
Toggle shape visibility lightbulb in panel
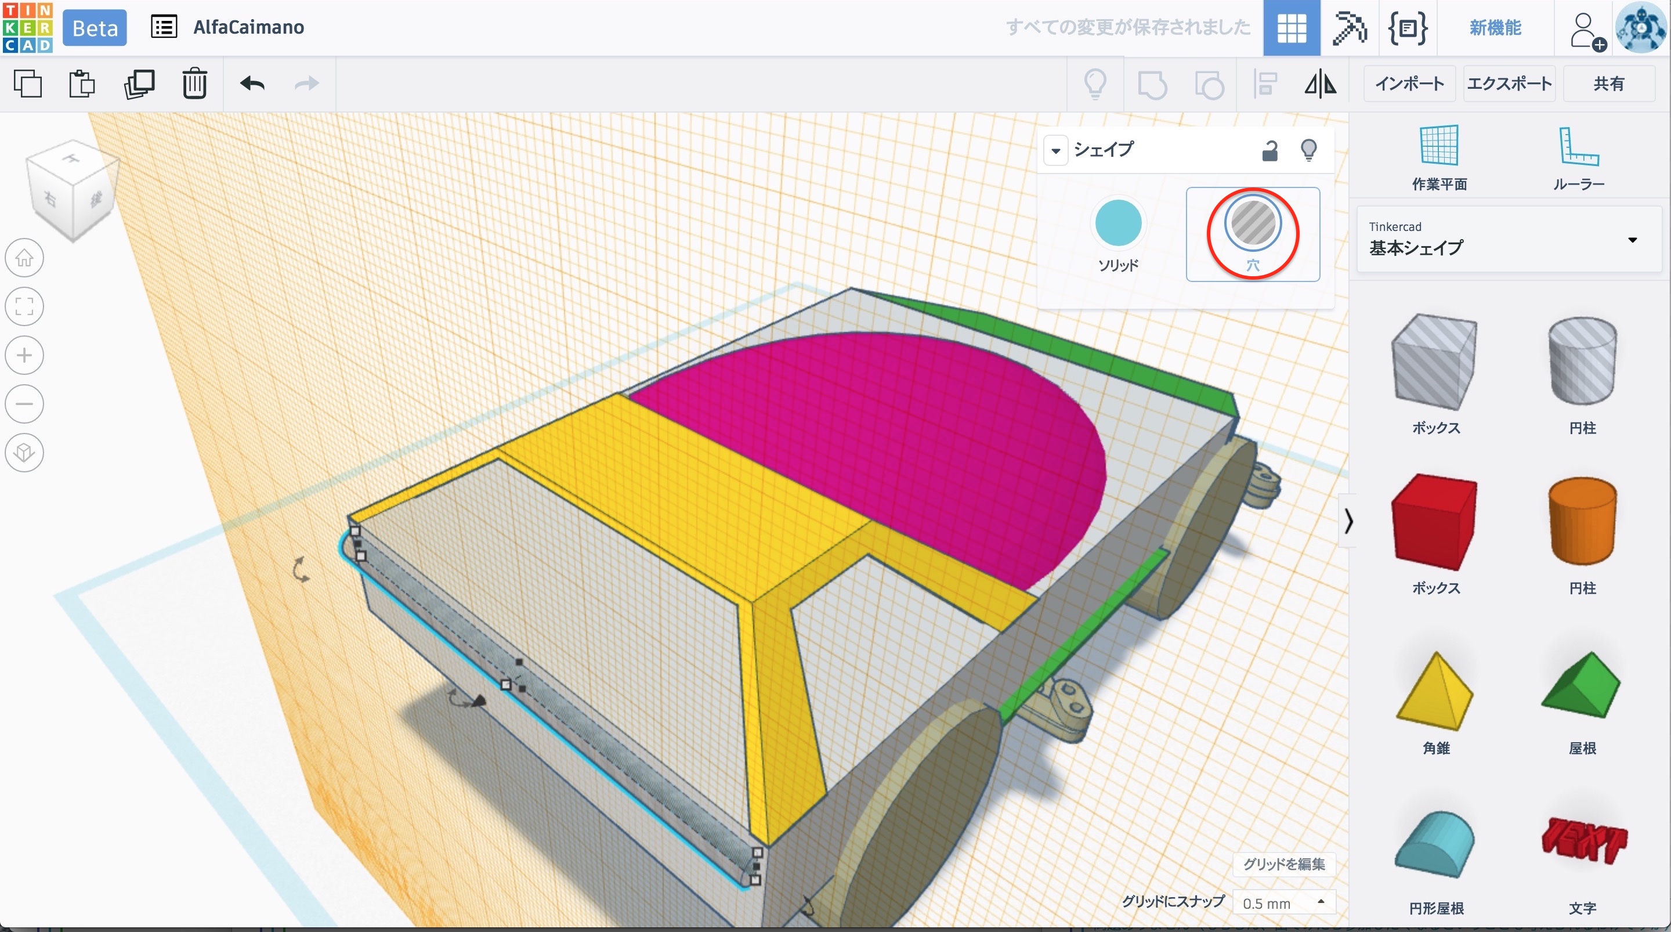click(1308, 150)
